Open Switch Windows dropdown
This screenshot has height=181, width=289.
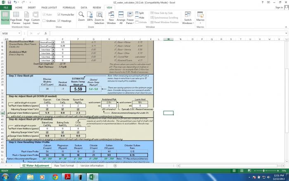pos(188,17)
